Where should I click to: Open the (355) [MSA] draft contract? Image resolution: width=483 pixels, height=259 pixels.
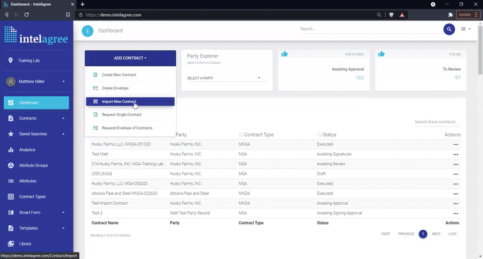[102, 174]
